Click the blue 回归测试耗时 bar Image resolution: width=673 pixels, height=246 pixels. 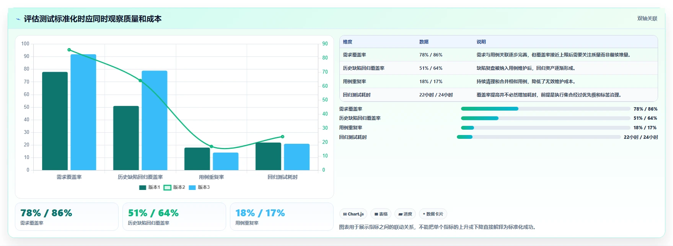297,157
